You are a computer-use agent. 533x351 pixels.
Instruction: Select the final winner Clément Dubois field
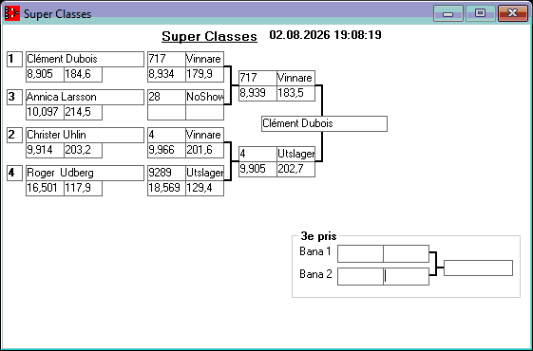click(324, 123)
